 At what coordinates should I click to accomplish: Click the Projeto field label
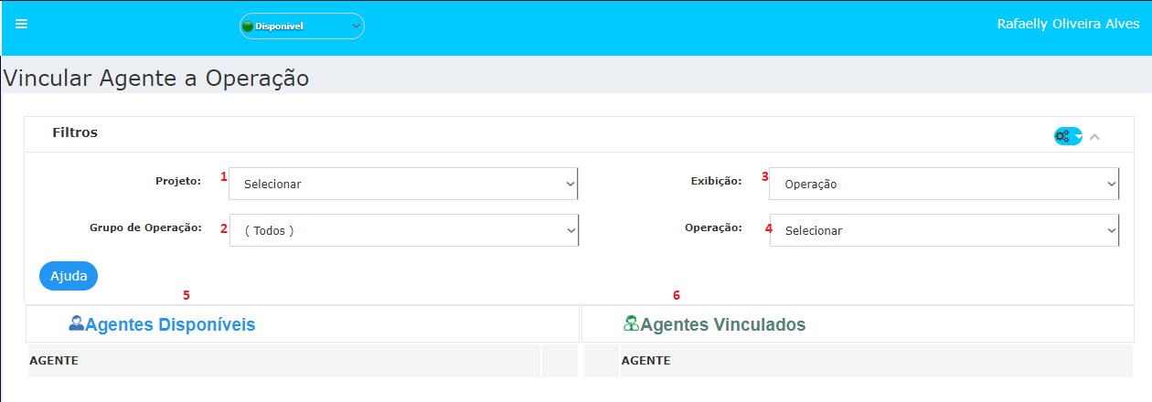point(178,181)
